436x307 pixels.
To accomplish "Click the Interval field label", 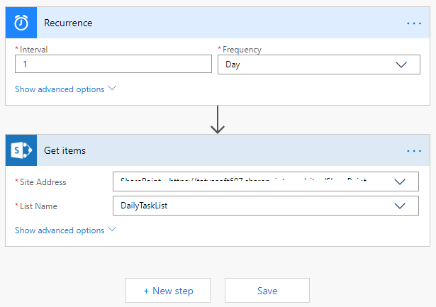I will tap(33, 50).
